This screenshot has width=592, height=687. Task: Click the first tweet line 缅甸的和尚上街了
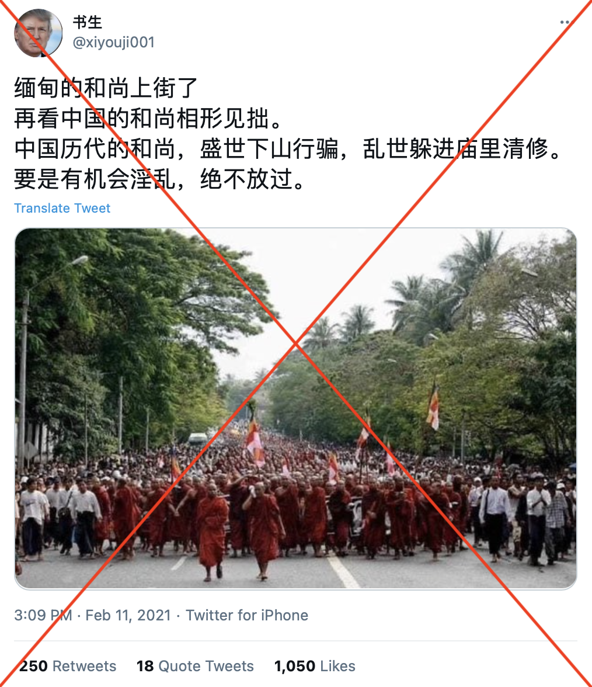tap(106, 88)
